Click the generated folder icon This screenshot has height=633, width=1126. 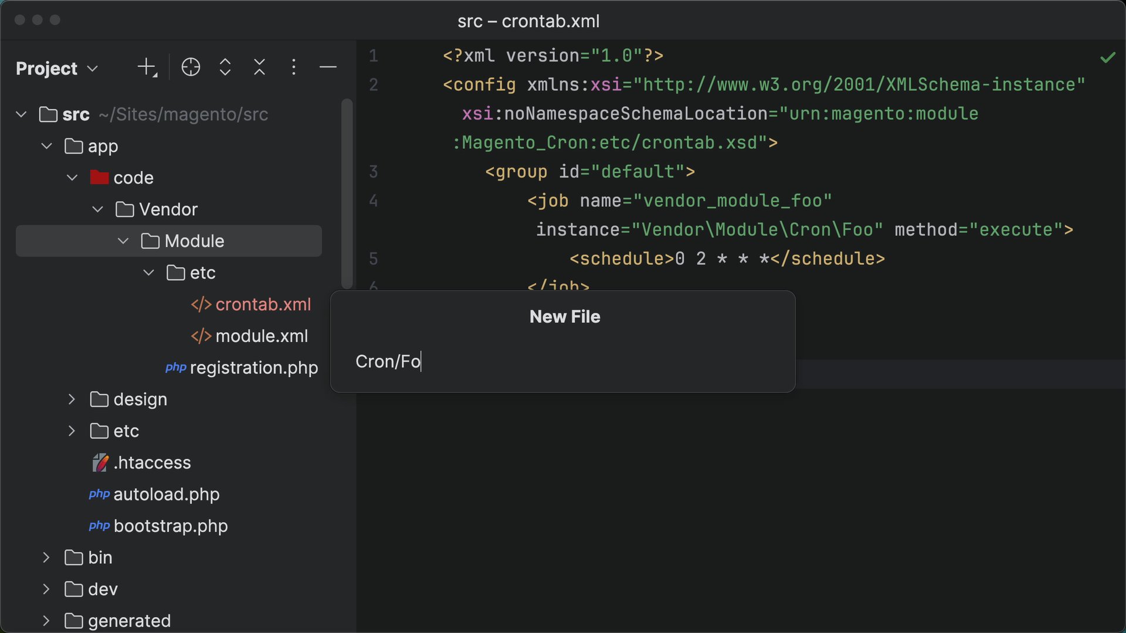click(x=73, y=621)
